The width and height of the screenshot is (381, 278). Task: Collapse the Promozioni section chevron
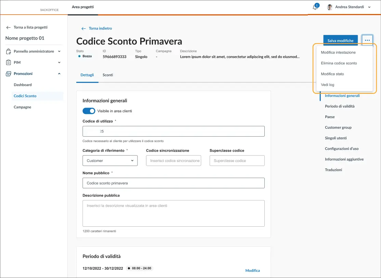pyautogui.click(x=59, y=74)
